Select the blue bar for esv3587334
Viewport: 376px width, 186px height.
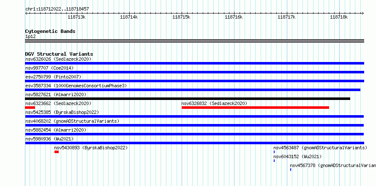[x=193, y=90]
